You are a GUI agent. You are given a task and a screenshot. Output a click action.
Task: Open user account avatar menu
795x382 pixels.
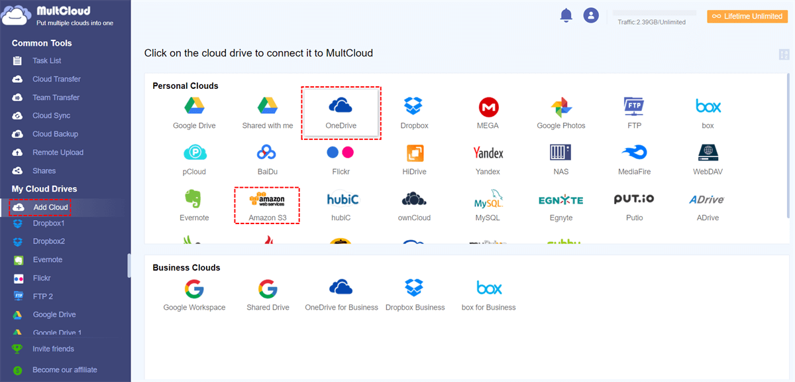click(591, 15)
